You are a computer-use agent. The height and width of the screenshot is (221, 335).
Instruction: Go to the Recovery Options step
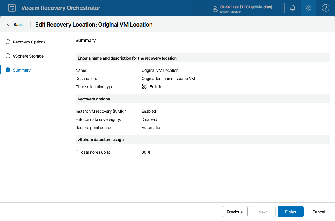29,42
